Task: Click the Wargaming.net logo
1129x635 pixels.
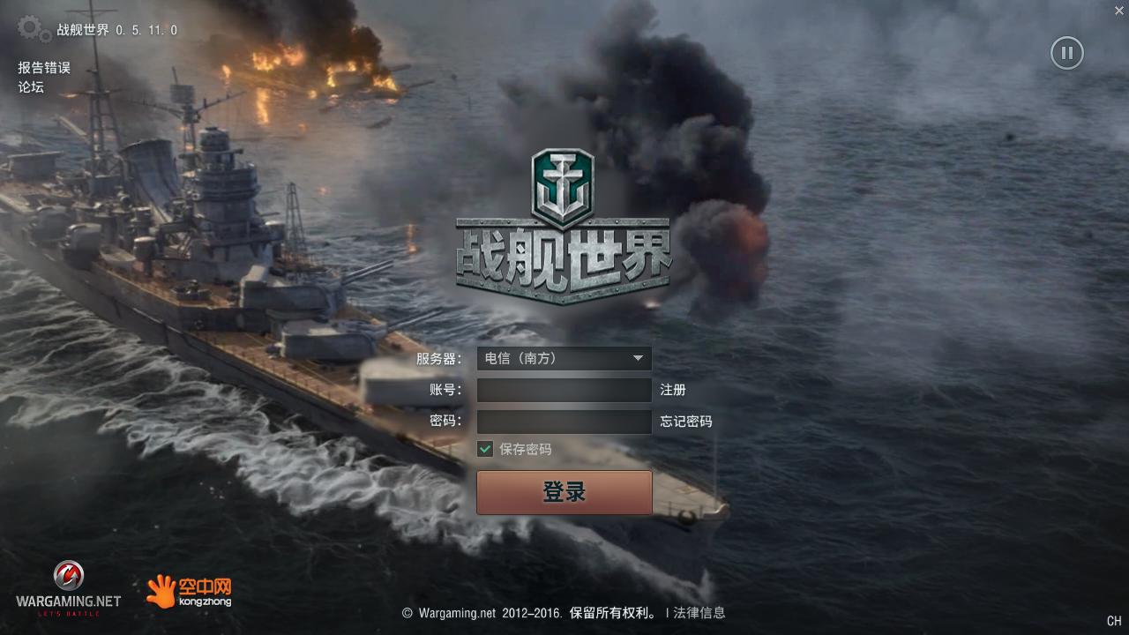Action: 69,588
